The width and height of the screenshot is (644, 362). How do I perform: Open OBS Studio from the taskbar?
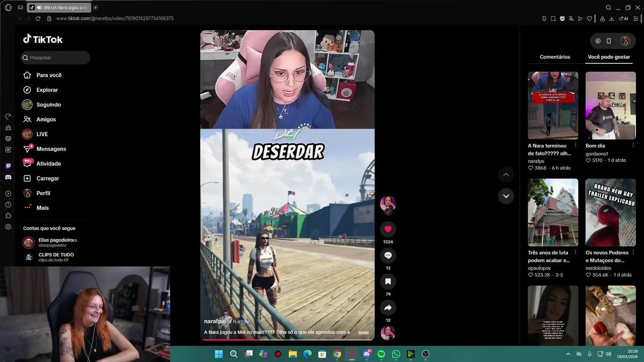point(426,354)
